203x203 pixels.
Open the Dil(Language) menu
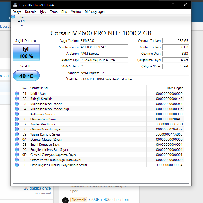[x=94, y=12]
